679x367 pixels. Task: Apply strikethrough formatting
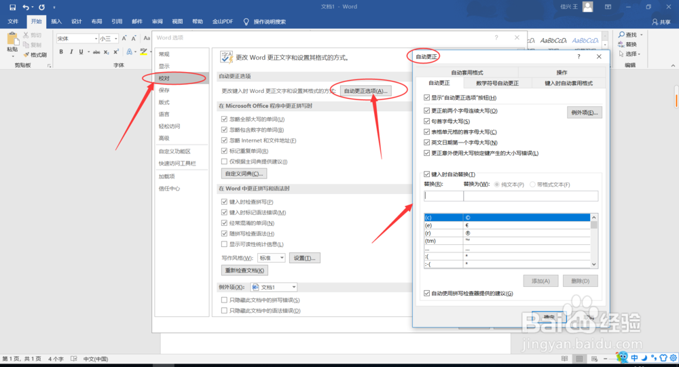[x=96, y=52]
